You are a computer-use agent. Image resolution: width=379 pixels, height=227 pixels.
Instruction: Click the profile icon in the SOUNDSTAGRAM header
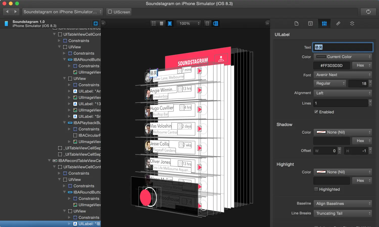click(x=221, y=59)
